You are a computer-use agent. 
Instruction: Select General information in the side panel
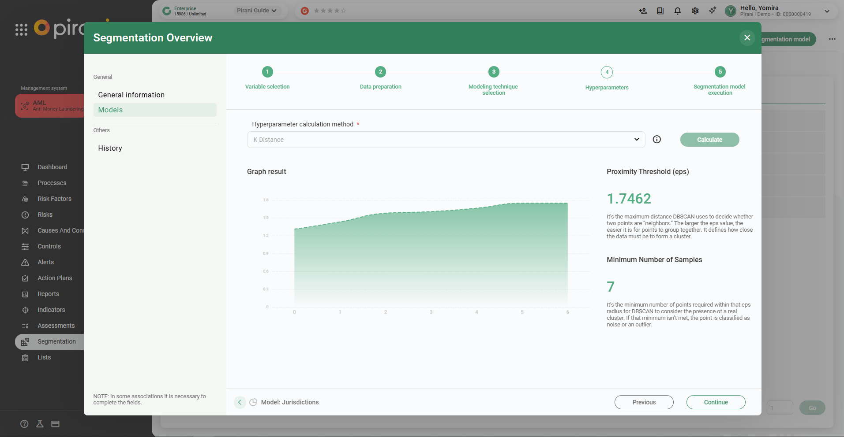(x=131, y=95)
